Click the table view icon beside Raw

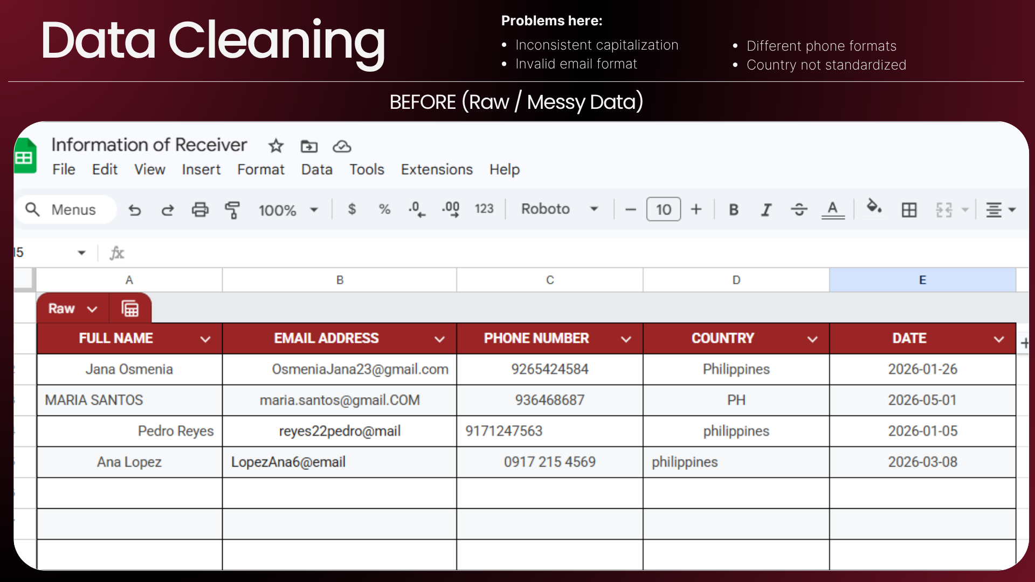click(x=130, y=309)
